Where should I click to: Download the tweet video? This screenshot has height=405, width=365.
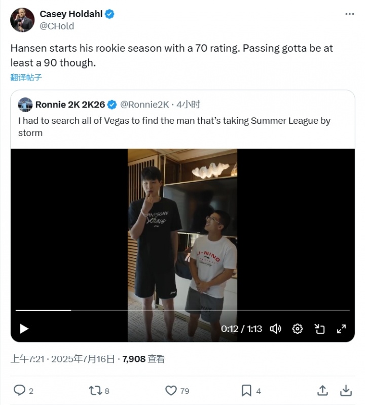pyautogui.click(x=346, y=390)
